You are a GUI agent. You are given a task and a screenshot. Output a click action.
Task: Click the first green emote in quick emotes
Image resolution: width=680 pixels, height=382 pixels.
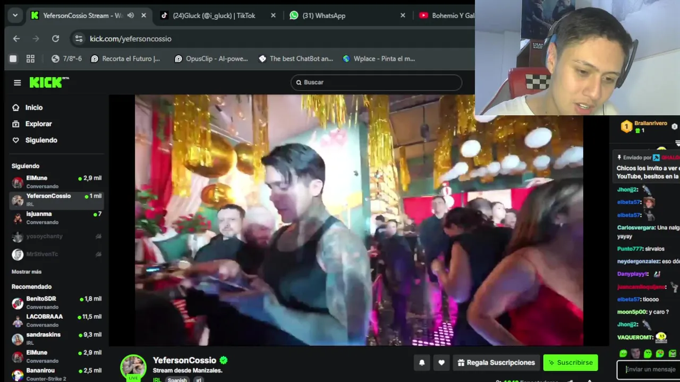click(623, 354)
